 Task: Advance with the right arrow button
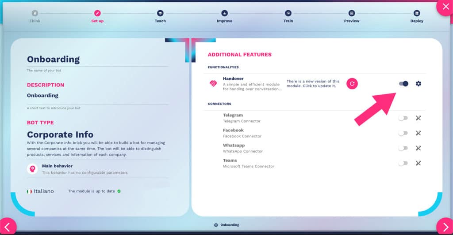pos(445,227)
